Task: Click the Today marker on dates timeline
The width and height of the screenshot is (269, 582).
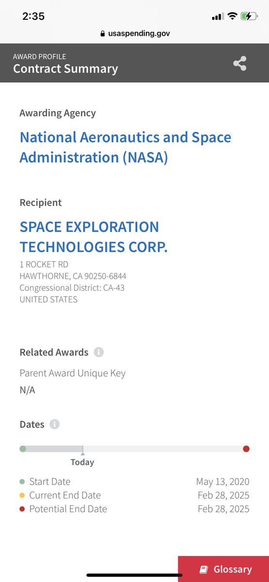Action: pos(83,458)
